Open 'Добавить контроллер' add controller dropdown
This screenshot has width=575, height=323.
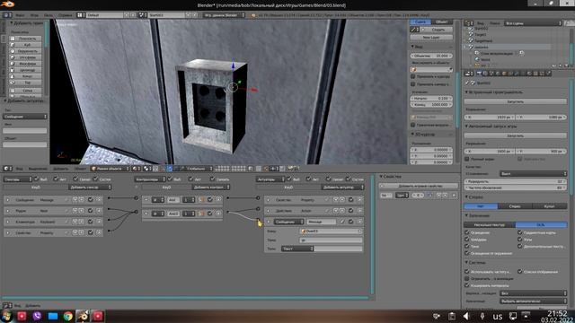211,188
